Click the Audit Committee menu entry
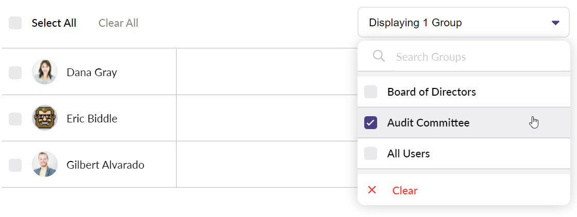577x217 pixels. [x=429, y=123]
